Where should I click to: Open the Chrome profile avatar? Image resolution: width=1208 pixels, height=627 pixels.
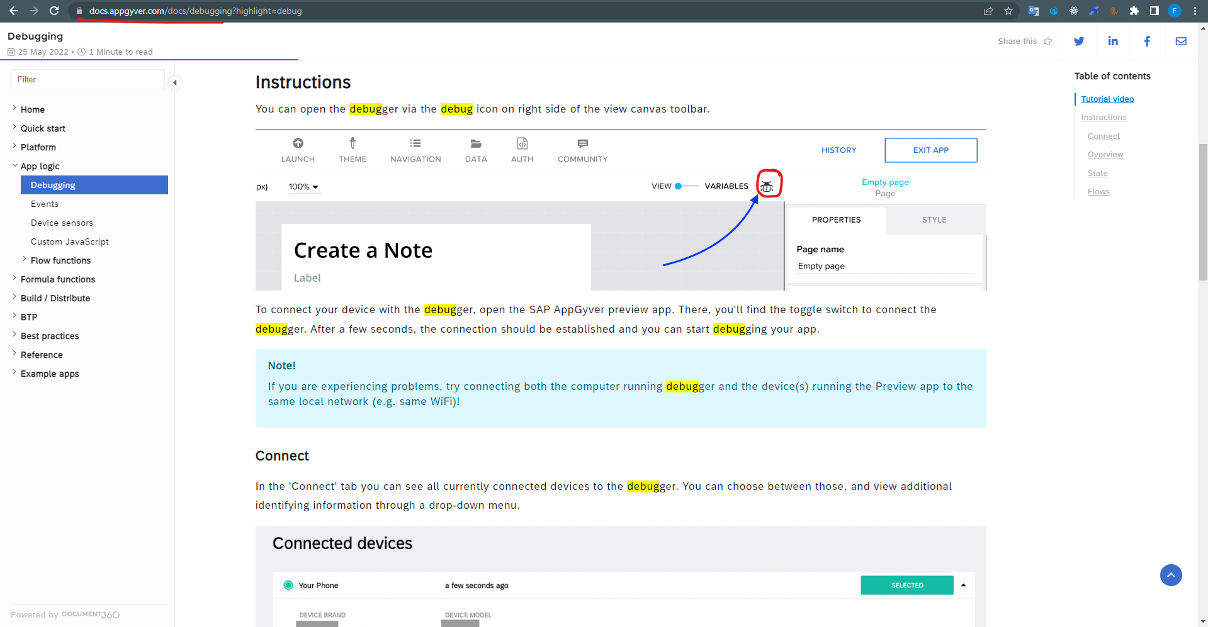tap(1175, 11)
